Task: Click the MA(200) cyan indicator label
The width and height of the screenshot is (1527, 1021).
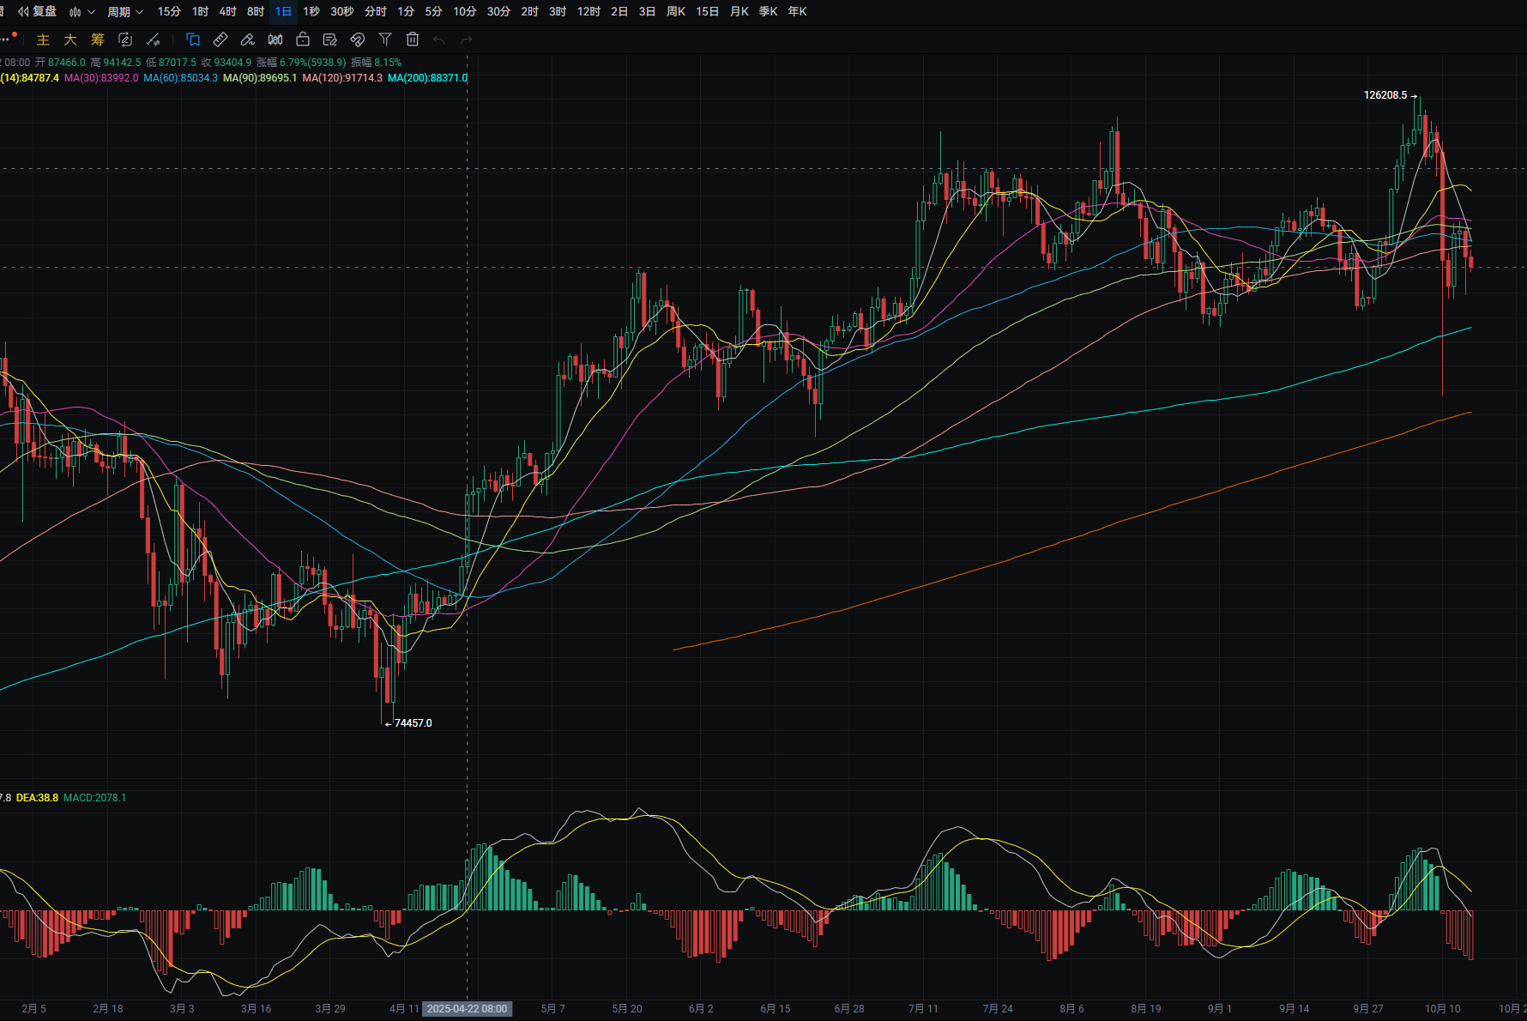Action: point(427,78)
